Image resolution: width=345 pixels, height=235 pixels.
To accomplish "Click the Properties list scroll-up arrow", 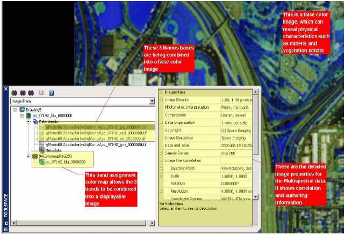I will coord(255,92).
